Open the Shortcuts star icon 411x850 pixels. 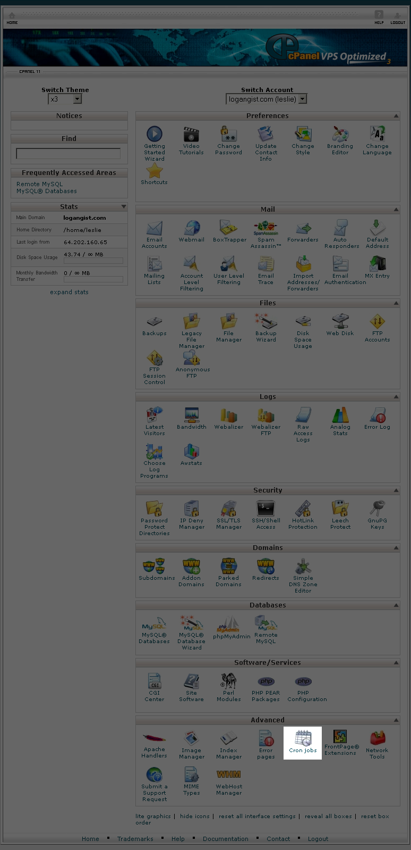point(155,174)
